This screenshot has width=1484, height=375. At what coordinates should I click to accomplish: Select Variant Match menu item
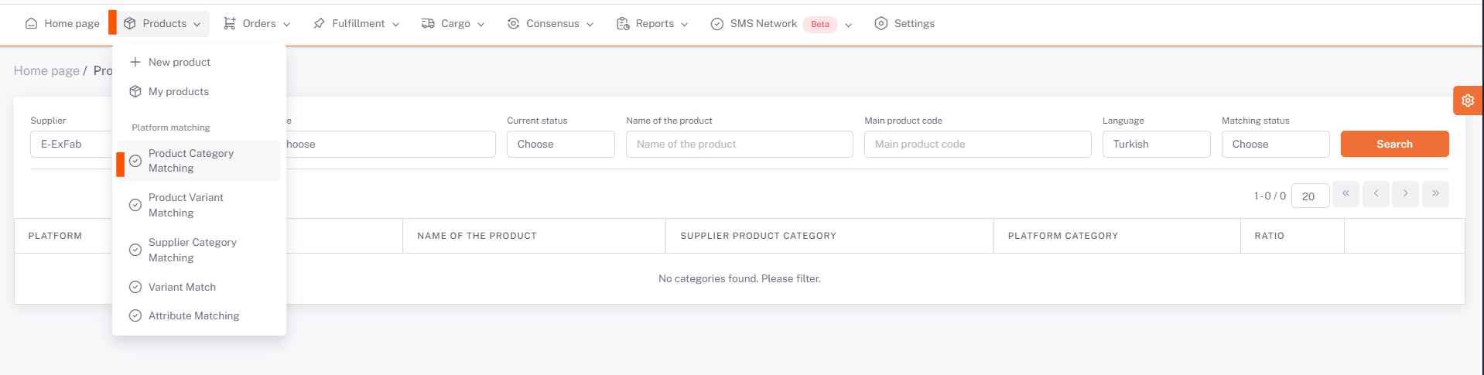pos(200,287)
